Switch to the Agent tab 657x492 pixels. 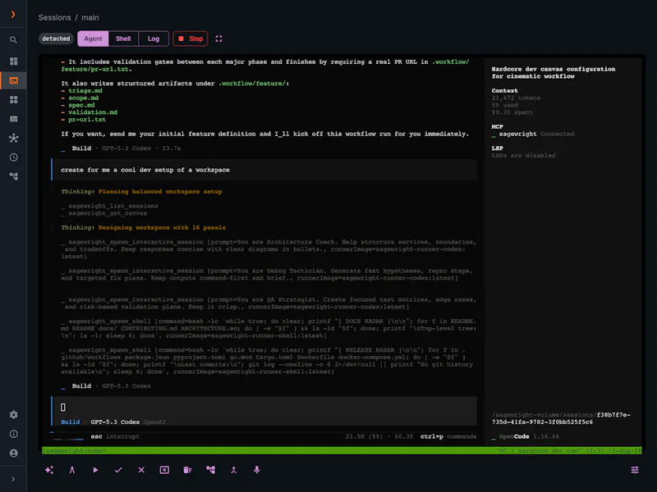[93, 39]
